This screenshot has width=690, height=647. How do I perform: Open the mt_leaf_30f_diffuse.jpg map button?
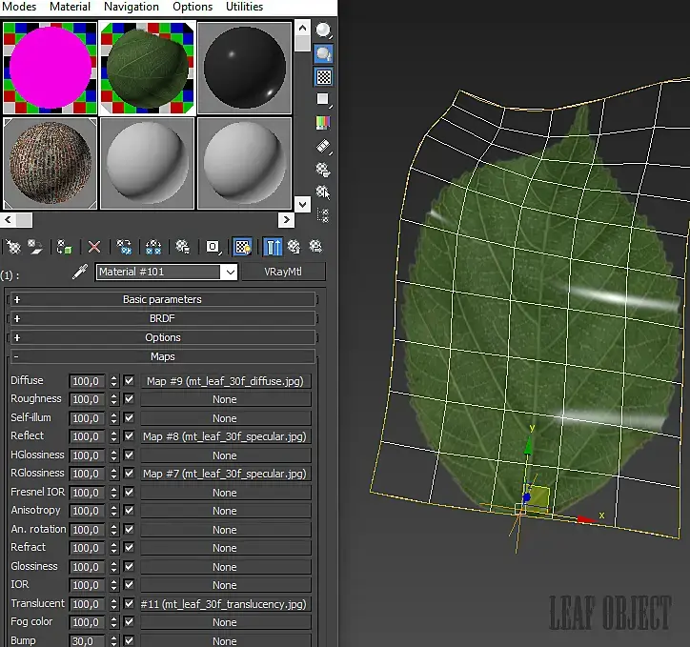point(225,381)
